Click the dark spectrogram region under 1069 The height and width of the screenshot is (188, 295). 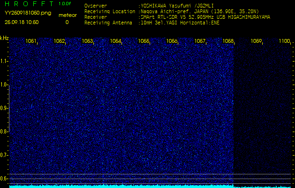(256, 108)
